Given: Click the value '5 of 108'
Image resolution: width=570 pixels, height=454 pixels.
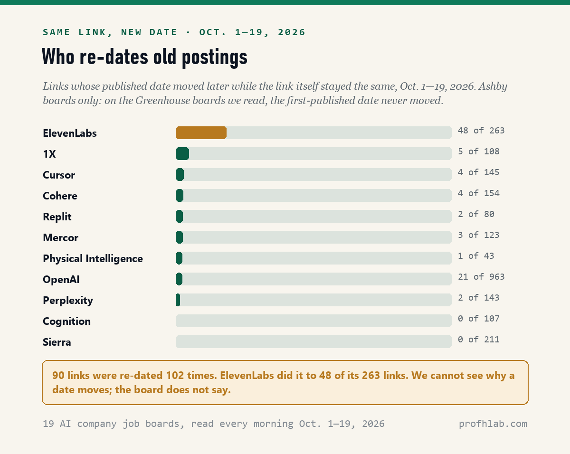Looking at the screenshot, I should pos(479,151).
